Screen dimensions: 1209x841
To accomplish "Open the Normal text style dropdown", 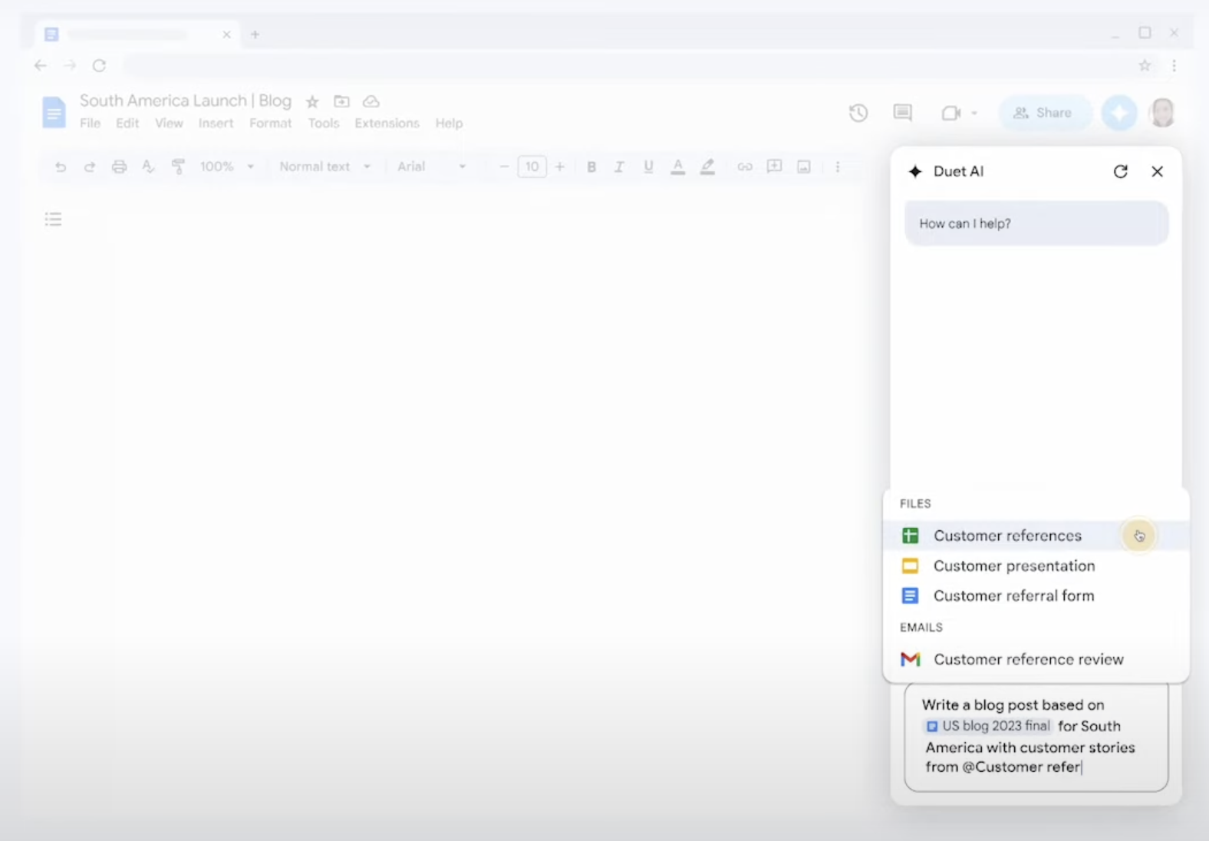I will pos(324,167).
